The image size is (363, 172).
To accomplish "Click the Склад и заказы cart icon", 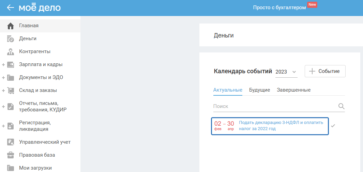I will pyautogui.click(x=11, y=91).
